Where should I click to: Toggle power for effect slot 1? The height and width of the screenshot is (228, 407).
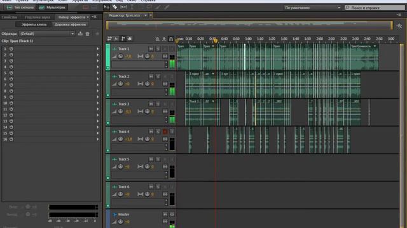coord(11,49)
